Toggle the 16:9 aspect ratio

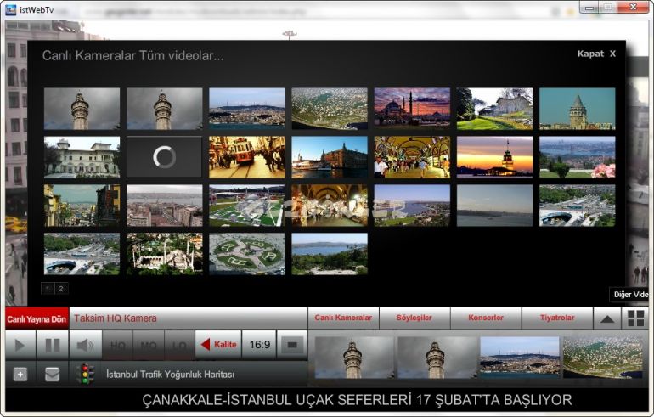[x=259, y=346]
